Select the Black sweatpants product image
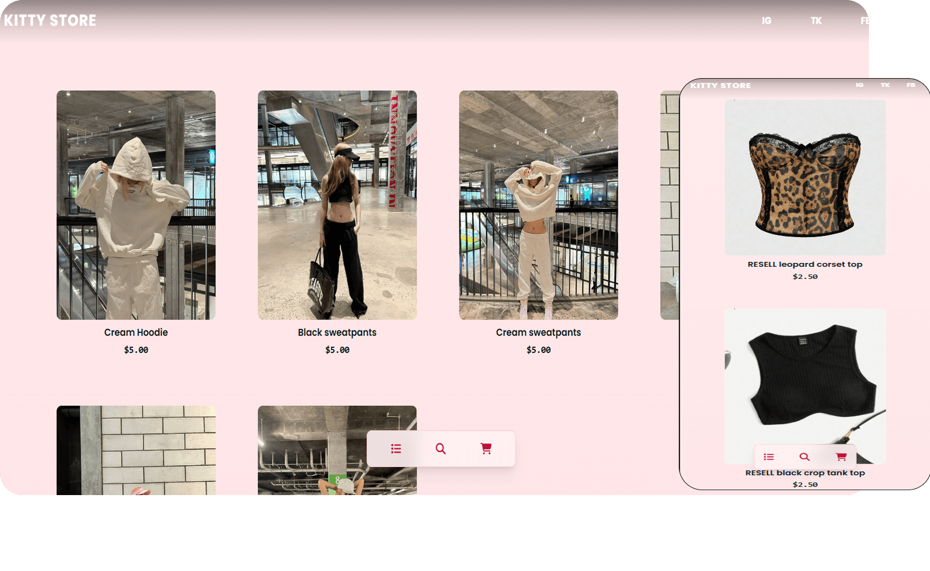Screen dimensions: 930x571 337,205
